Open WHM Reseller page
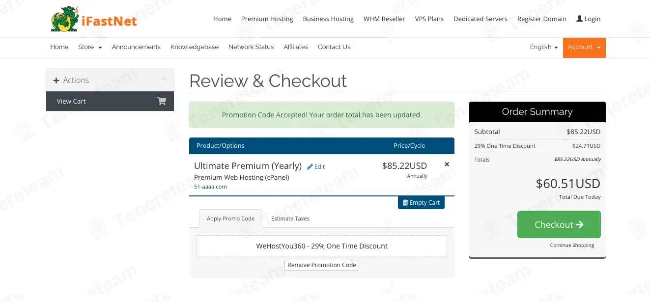 pyautogui.click(x=384, y=19)
